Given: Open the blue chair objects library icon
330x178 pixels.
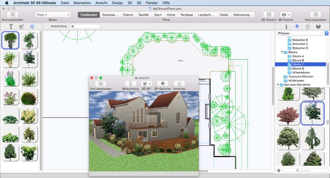Looking at the screenshot, I should point(297,26).
